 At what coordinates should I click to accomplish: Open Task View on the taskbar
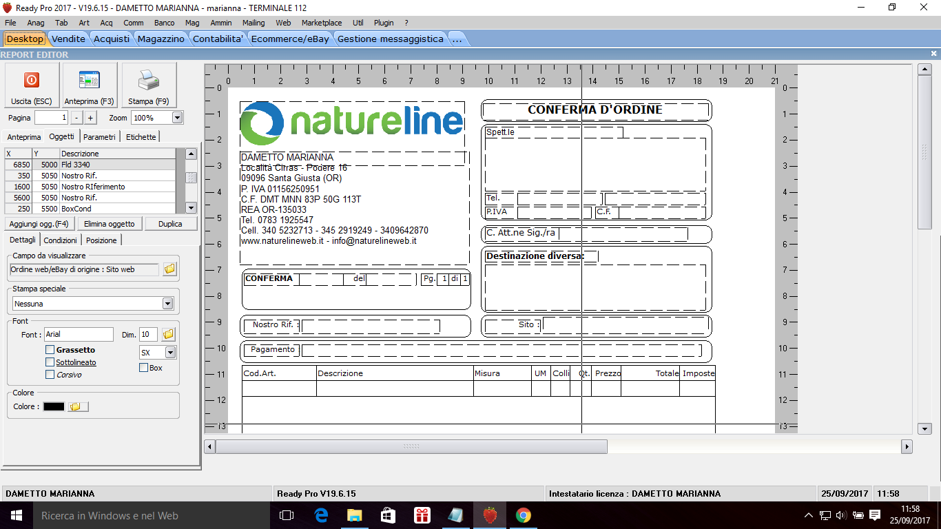(x=287, y=515)
